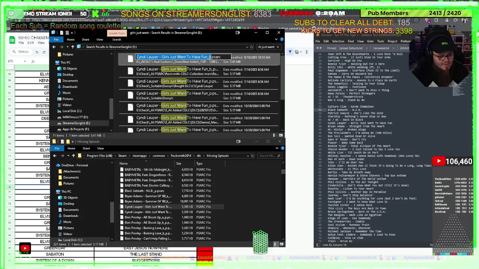Sort by Type column in Missing Uploads

[x=209, y=163]
